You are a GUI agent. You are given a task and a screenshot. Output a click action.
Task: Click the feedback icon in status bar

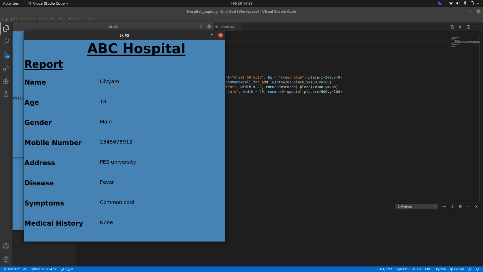point(470,269)
